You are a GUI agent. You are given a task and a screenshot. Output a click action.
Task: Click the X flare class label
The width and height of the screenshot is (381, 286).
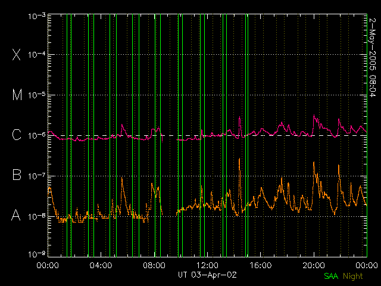pyautogui.click(x=17, y=54)
